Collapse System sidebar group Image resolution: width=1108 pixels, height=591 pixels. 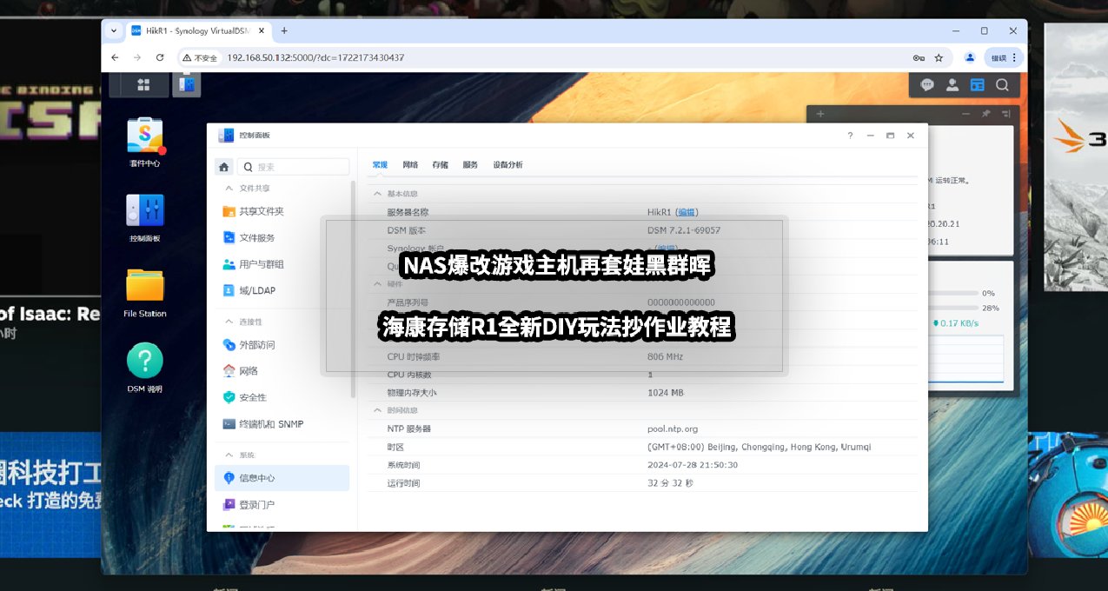(229, 455)
